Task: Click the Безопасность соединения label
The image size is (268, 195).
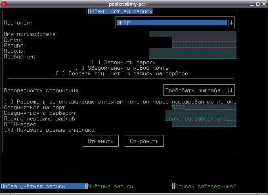Action: (41, 90)
